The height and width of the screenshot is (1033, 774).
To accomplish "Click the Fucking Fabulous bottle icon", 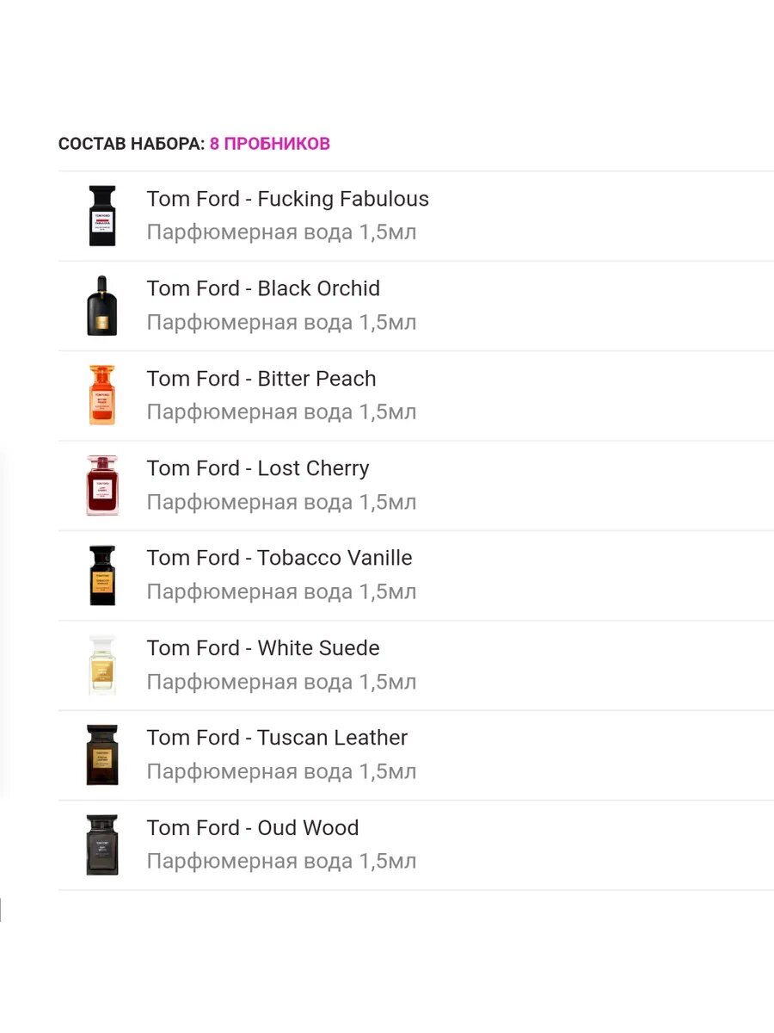I will point(102,216).
